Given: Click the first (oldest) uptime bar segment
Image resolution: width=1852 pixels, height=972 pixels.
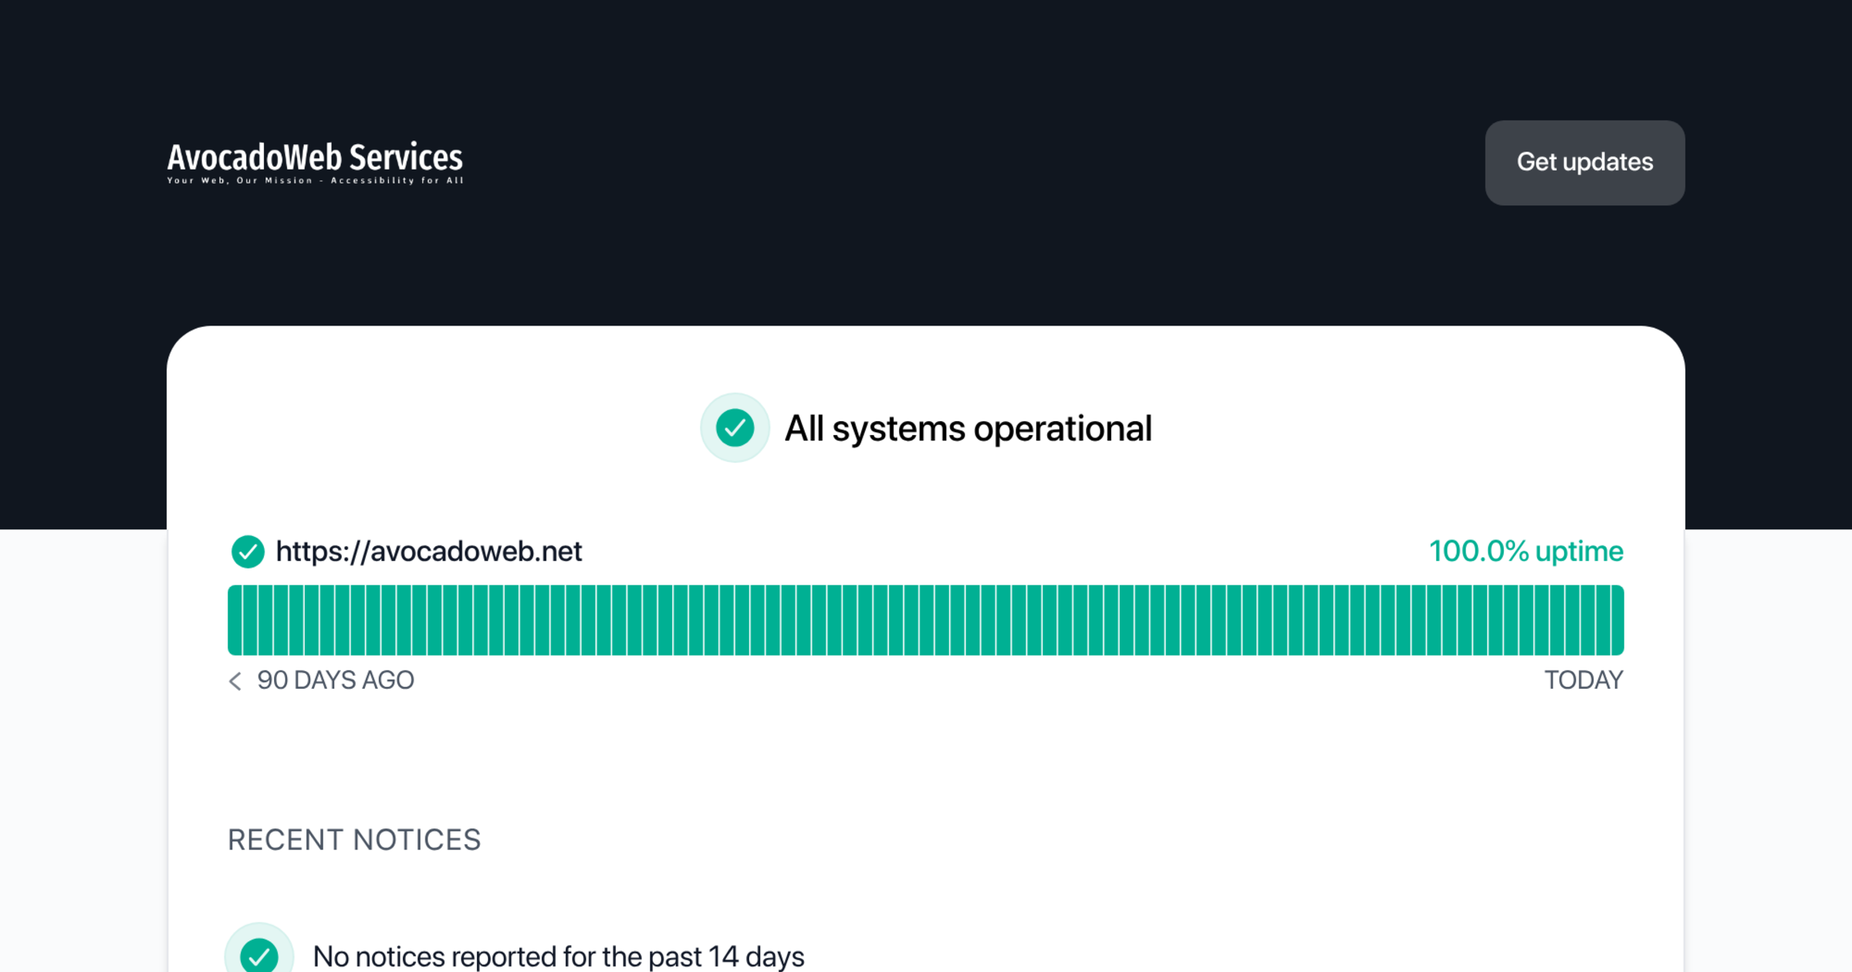Looking at the screenshot, I should [235, 620].
